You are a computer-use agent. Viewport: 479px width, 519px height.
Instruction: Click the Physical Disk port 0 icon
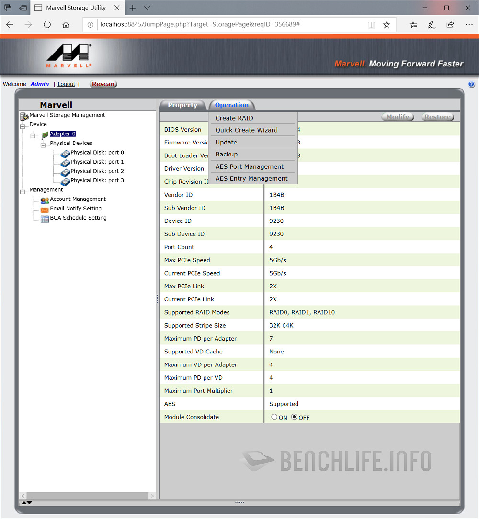tap(65, 154)
